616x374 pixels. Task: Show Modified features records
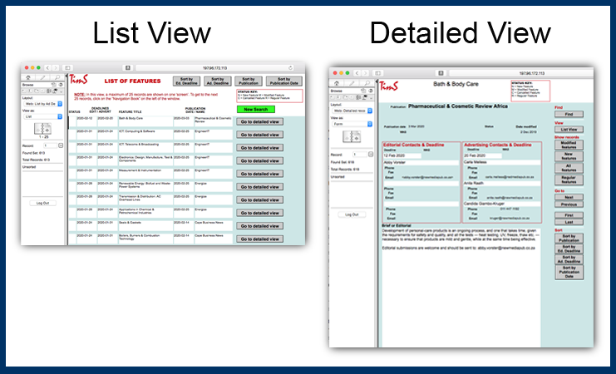(569, 145)
